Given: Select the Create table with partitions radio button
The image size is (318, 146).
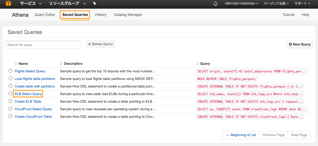Looking at the screenshot, I should pyautogui.click(x=10, y=86).
